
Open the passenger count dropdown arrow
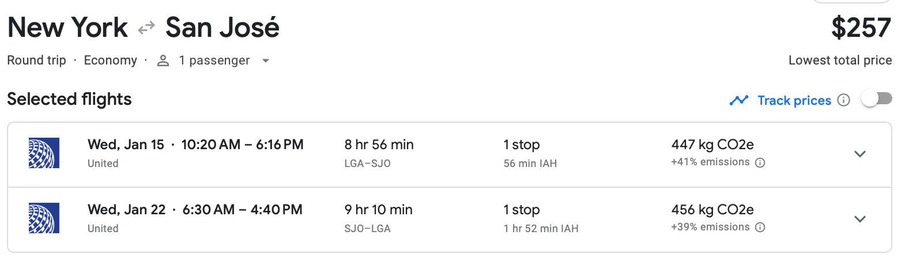pos(266,60)
